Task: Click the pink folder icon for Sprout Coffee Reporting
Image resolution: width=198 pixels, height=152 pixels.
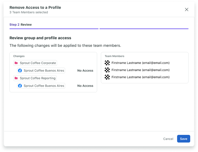Action: pyautogui.click(x=16, y=78)
